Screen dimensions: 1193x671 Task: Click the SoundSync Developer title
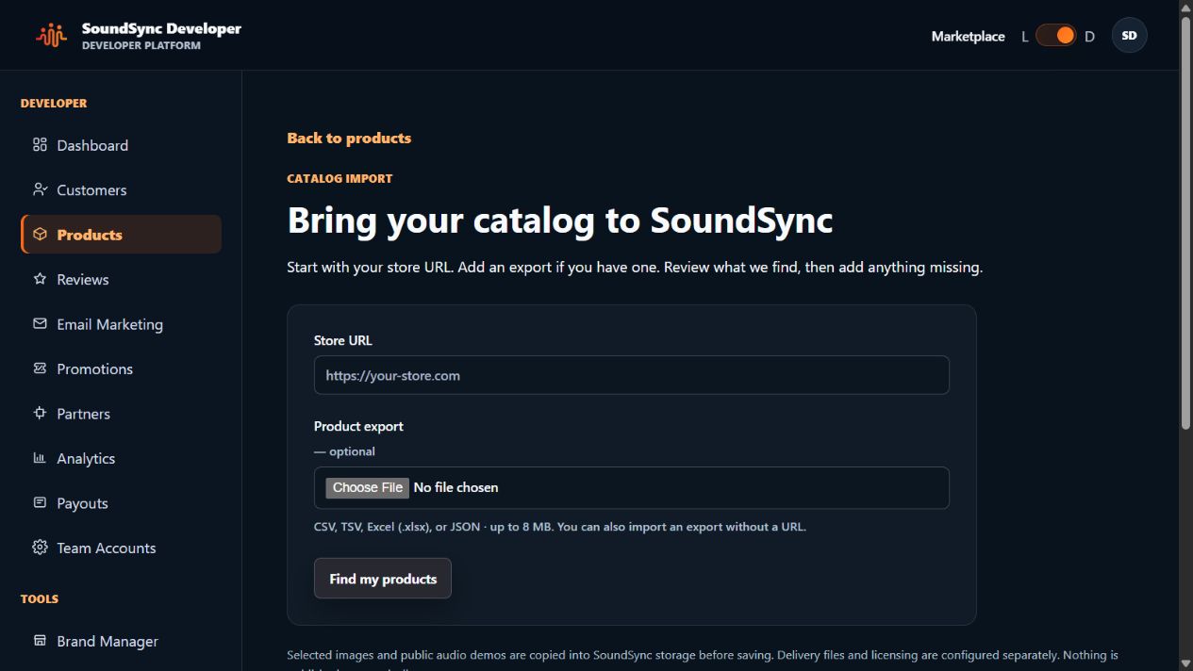click(161, 28)
